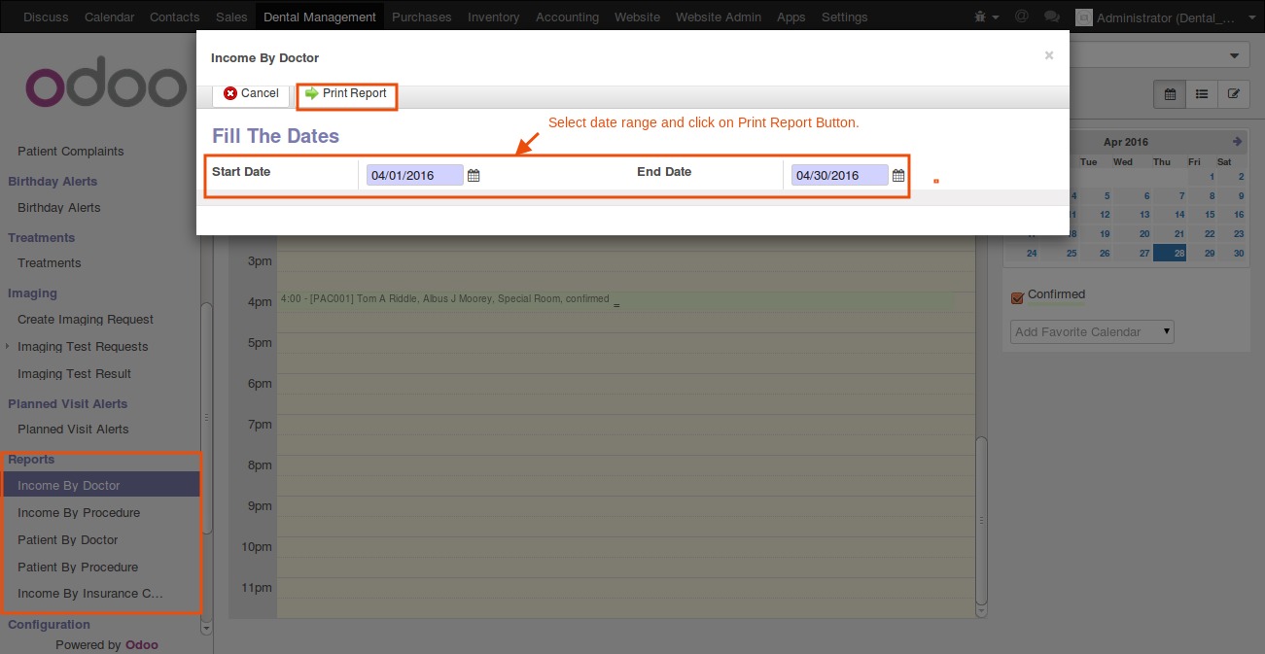Open the @ mentions icon
Viewport: 1265px width, 654px height.
coord(1021,17)
